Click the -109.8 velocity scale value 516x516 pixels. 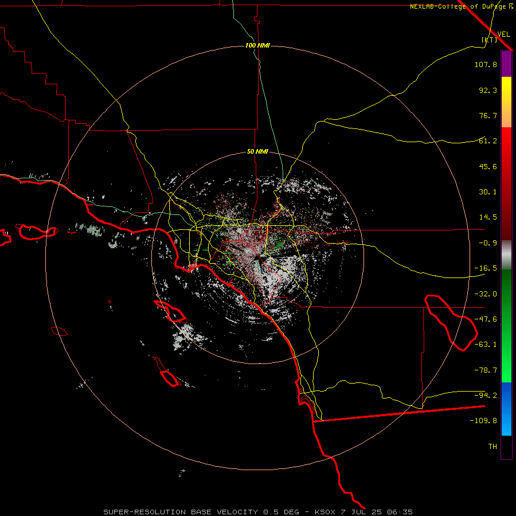(x=483, y=421)
